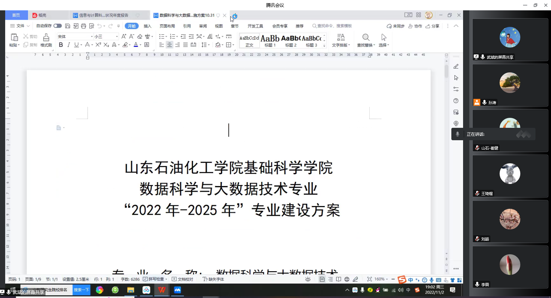Click the Share (分享) button

[x=432, y=26]
